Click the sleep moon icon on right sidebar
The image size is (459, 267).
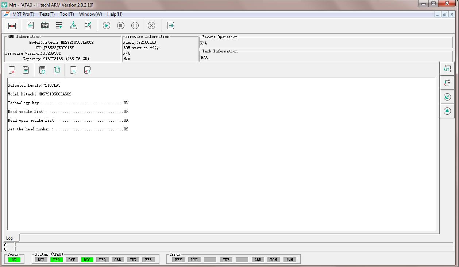[x=447, y=97]
